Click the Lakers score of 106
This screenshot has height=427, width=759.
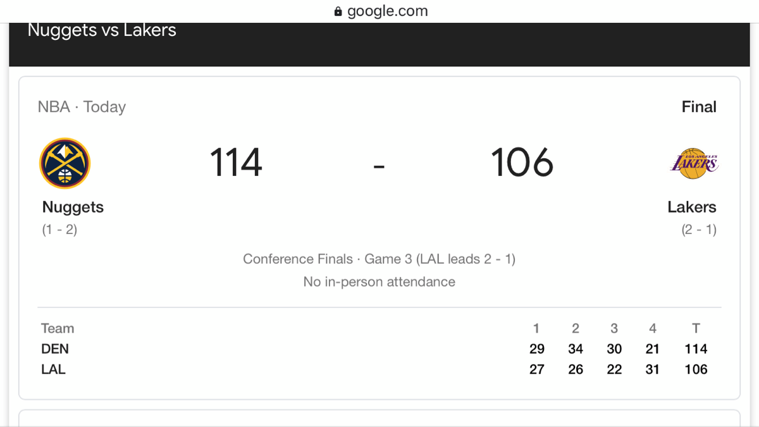pyautogui.click(x=522, y=163)
